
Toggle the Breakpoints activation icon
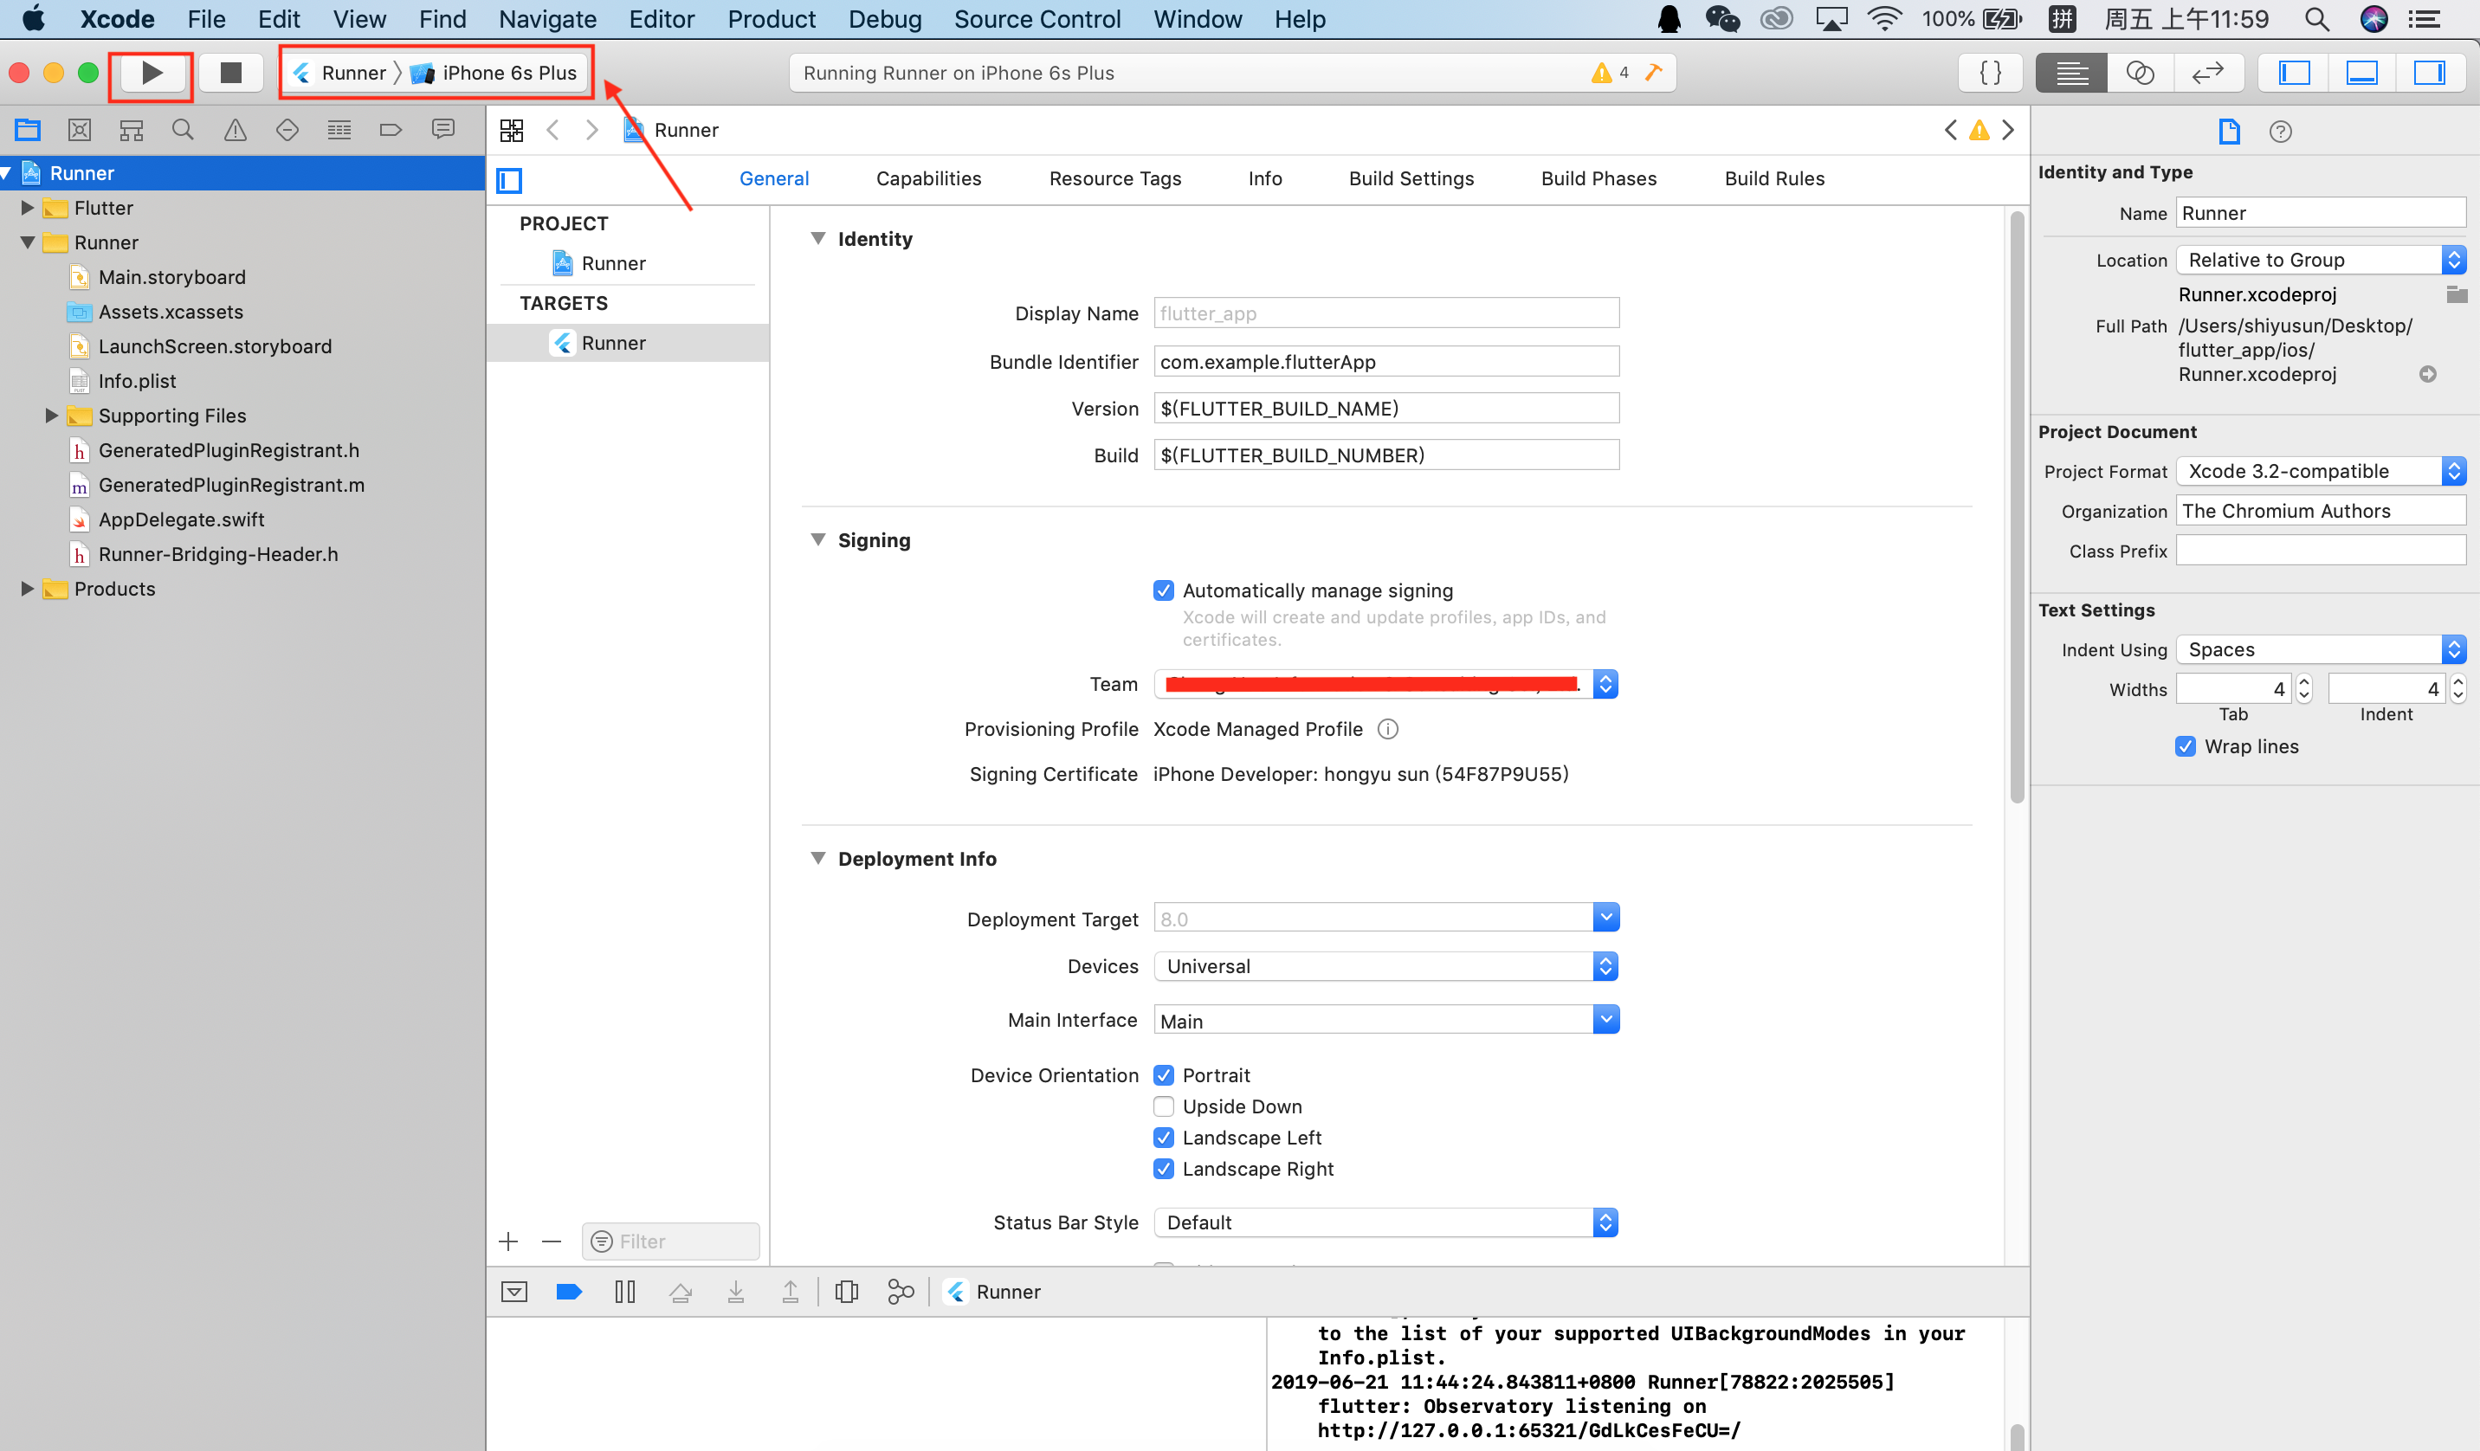(x=569, y=1292)
